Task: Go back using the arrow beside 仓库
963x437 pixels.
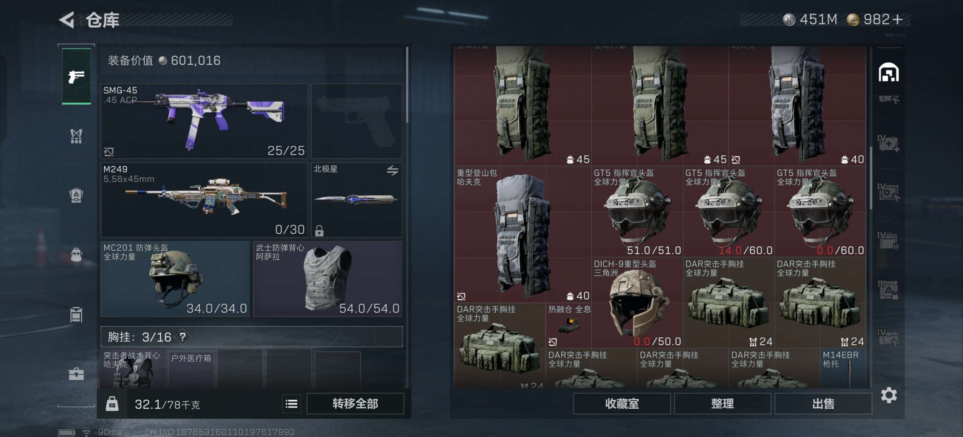Action: [x=67, y=20]
